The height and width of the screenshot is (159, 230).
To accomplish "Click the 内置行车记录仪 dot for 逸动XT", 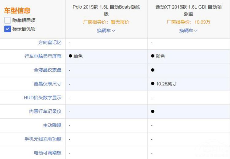I will [x=153, y=112].
